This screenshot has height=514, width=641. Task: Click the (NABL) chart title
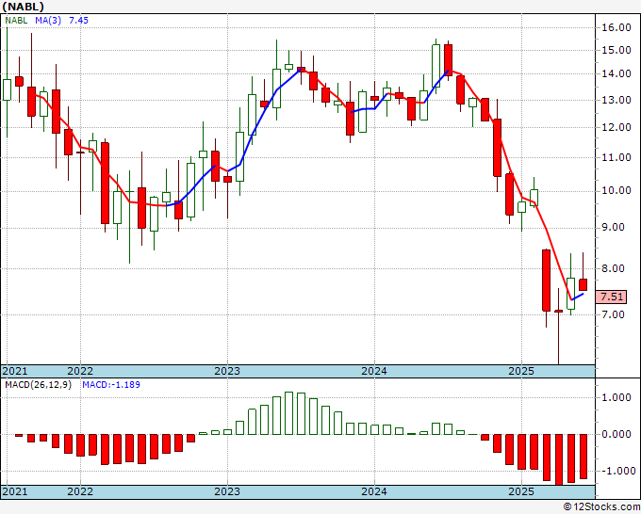pyautogui.click(x=23, y=7)
